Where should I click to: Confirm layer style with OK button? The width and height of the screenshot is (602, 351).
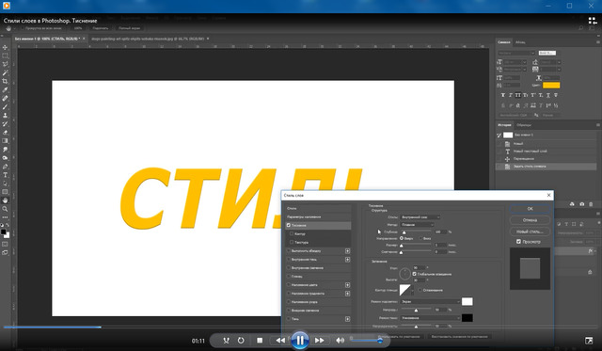click(530, 209)
